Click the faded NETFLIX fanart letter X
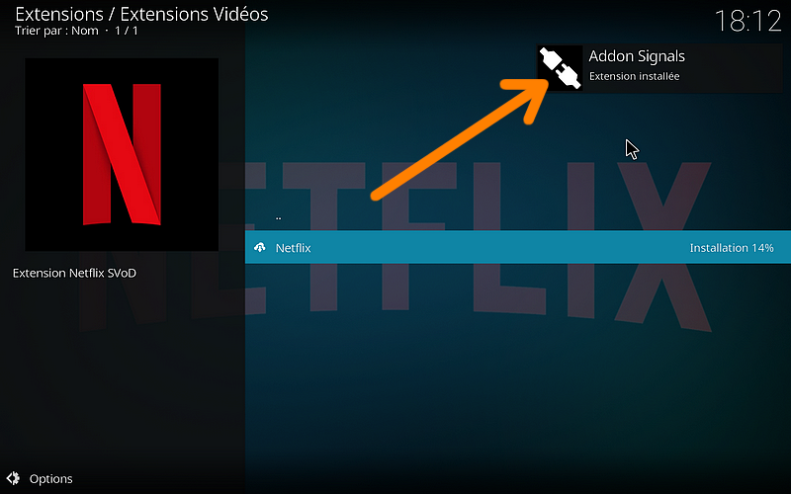The height and width of the screenshot is (494, 791). (x=663, y=247)
